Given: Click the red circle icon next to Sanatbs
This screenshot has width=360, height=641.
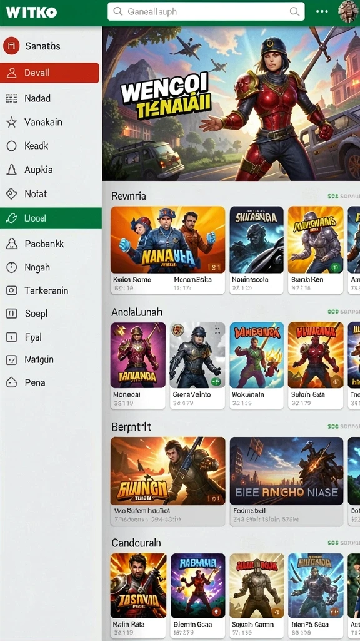Looking at the screenshot, I should pyautogui.click(x=11, y=46).
